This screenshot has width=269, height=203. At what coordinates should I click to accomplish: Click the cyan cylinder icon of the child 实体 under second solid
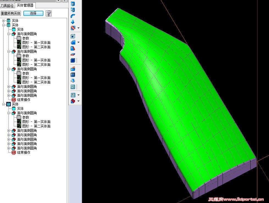pyautogui.click(x=14, y=29)
